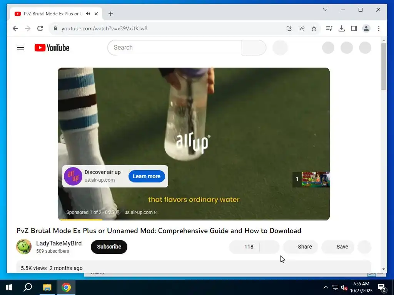Mute the tab via speaker icon

click(88, 14)
